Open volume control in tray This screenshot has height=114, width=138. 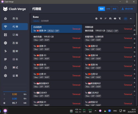(x=124, y=111)
